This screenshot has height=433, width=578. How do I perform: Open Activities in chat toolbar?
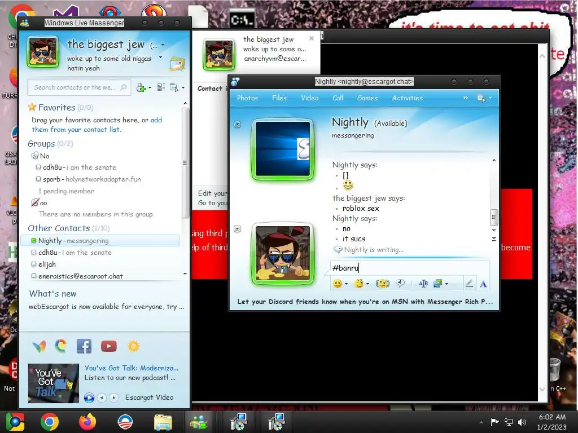408,98
